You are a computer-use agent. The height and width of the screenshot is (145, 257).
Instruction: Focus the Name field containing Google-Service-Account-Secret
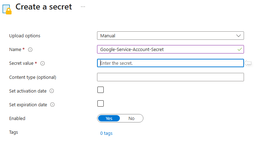[x=165, y=50]
